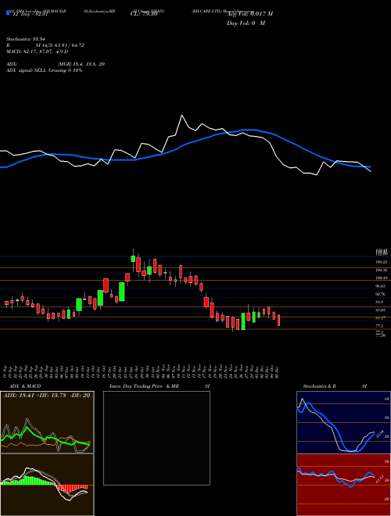Screen dimensions: 391x516
Task: Click the 'ADX: 18.41 +DY: 13.78 -DY: 20' header
Action: click(46, 395)
